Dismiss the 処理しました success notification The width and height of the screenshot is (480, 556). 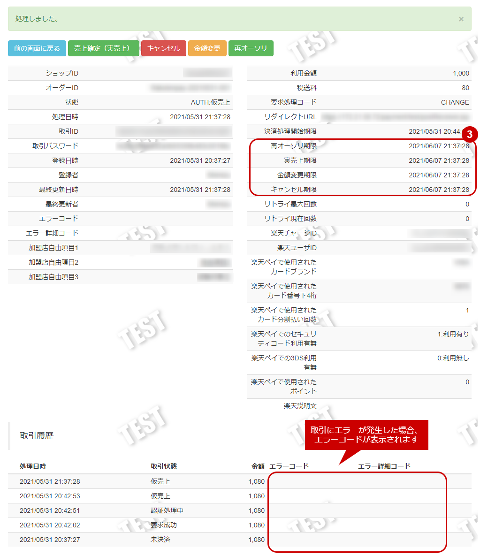click(x=461, y=19)
